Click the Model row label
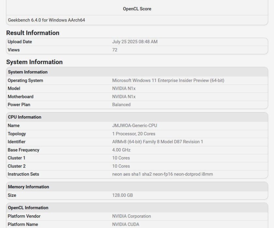Viewport: 274px width, 228px height. (14, 89)
